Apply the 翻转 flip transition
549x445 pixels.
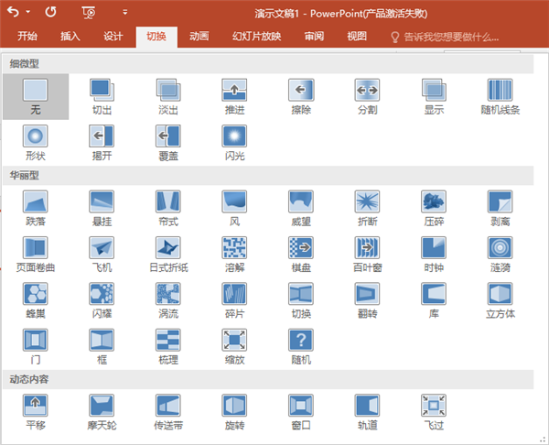point(367,300)
